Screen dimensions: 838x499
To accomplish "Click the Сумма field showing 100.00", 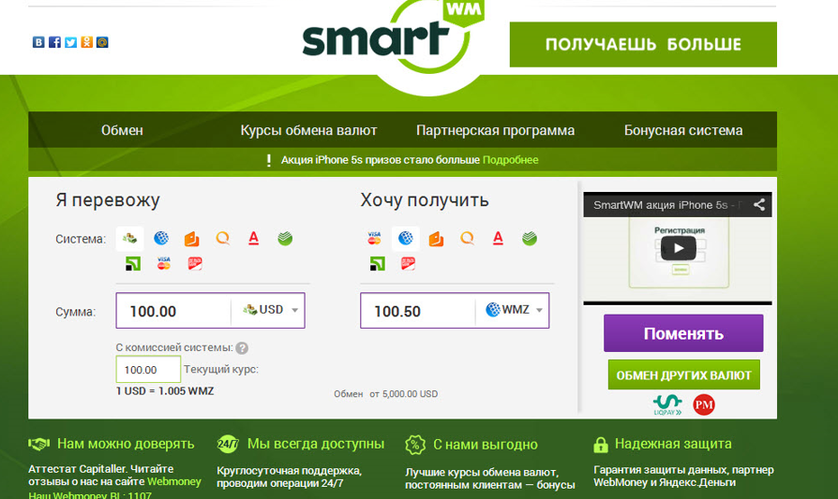I will 173,311.
